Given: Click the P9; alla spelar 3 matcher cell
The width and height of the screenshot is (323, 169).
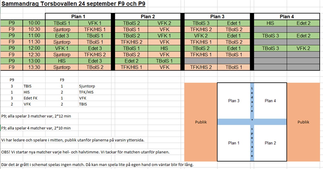Looking at the screenshot, I should click(x=36, y=116).
